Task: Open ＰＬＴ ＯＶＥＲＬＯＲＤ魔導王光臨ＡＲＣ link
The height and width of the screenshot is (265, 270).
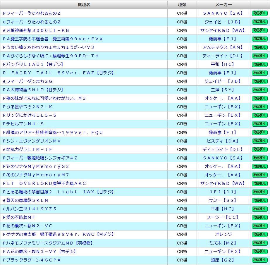Action: point(44,183)
